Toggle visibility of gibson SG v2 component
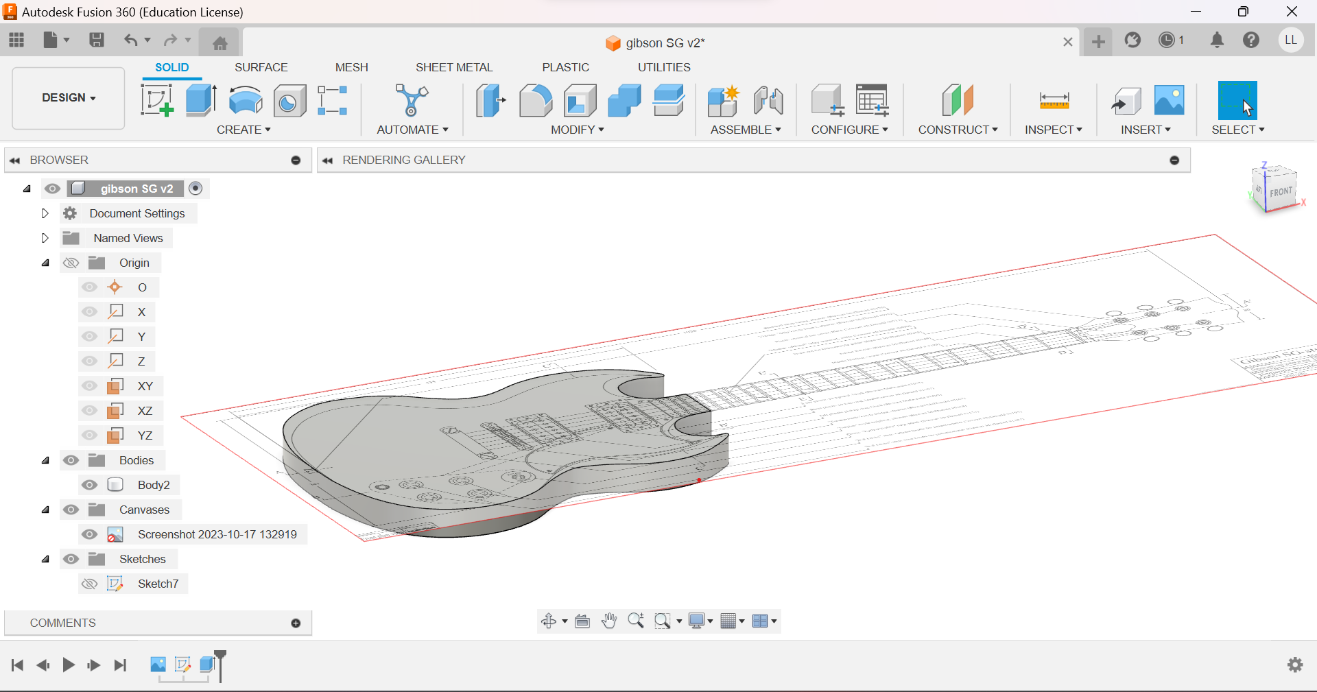 [53, 189]
